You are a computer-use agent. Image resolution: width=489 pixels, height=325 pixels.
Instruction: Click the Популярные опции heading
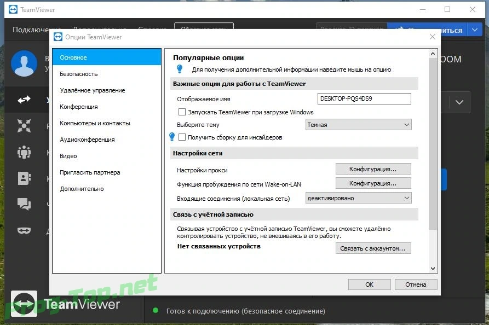click(208, 57)
